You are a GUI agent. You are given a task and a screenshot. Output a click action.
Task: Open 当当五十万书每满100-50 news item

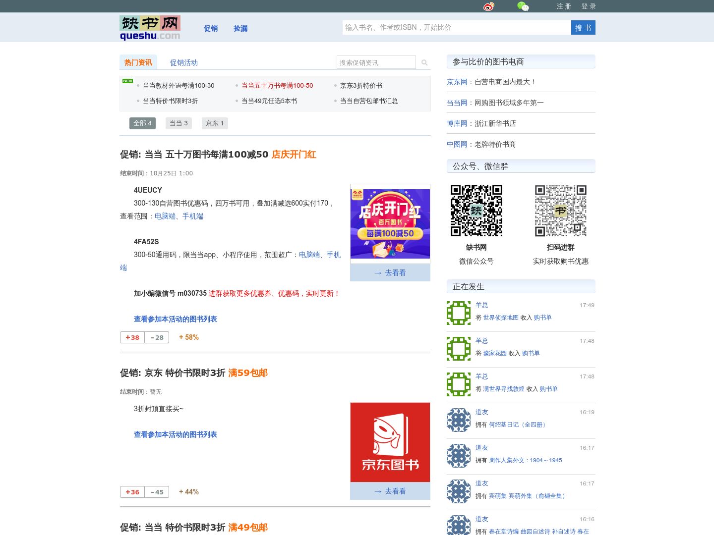coord(277,86)
